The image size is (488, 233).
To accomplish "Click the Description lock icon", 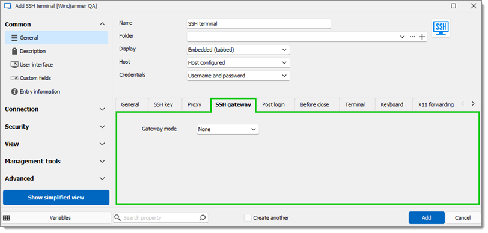I will pyautogui.click(x=14, y=51).
